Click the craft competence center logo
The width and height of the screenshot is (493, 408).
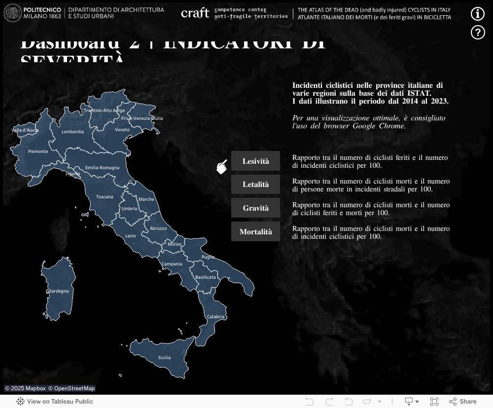point(195,13)
